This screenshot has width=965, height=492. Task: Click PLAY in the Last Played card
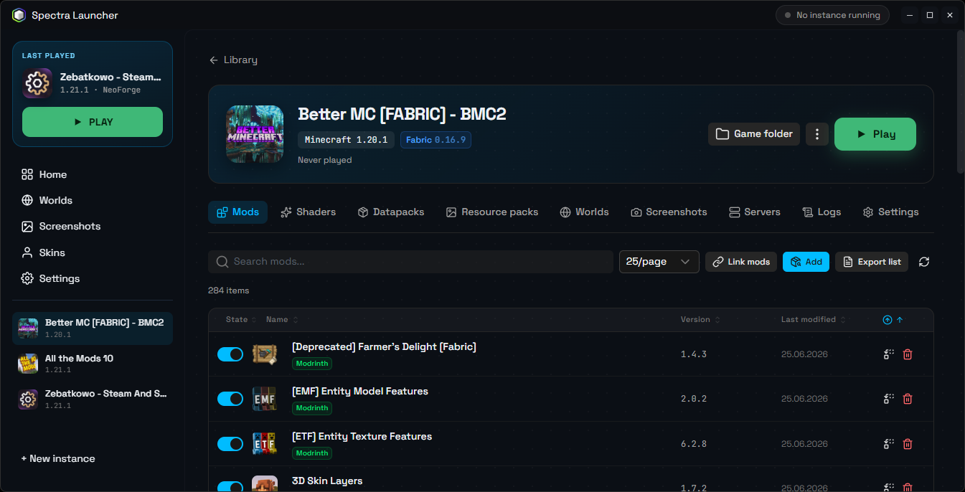(x=93, y=122)
